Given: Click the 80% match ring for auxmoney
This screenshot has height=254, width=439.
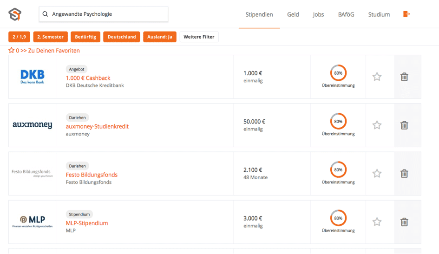Looking at the screenshot, I should click(x=338, y=121).
